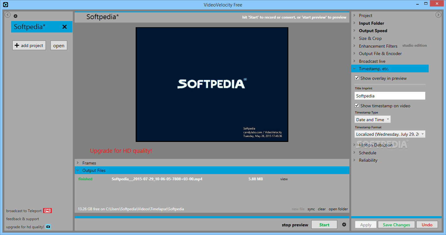
Task: Click broadcast to Teleport link
Action: [24, 211]
